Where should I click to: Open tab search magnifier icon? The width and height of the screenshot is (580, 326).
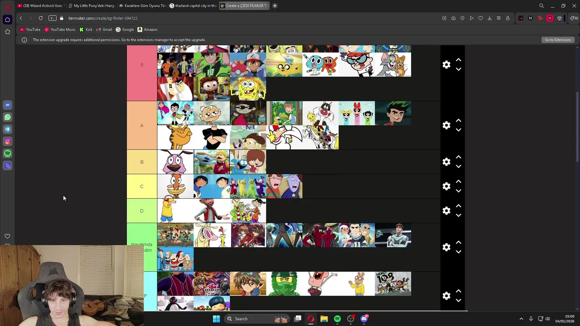(x=541, y=6)
